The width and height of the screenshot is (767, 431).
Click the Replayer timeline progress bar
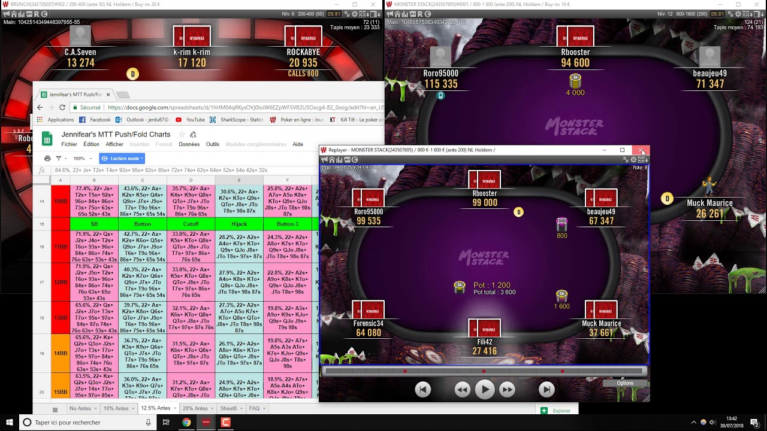(484, 371)
